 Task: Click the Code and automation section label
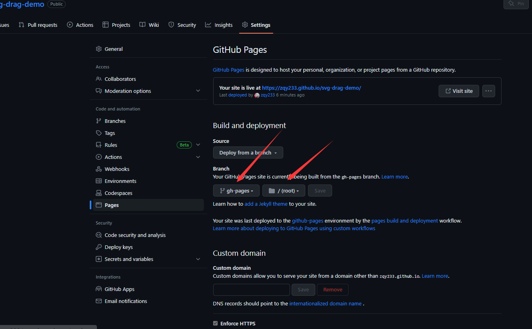(x=118, y=109)
